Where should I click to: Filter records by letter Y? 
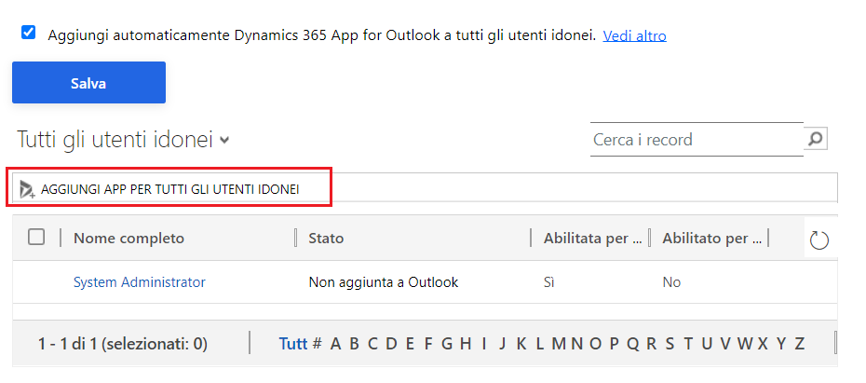click(781, 344)
